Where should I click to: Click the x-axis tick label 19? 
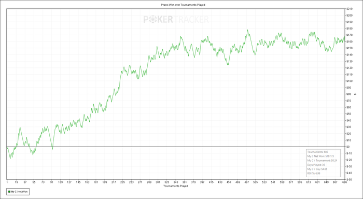(x=16, y=182)
